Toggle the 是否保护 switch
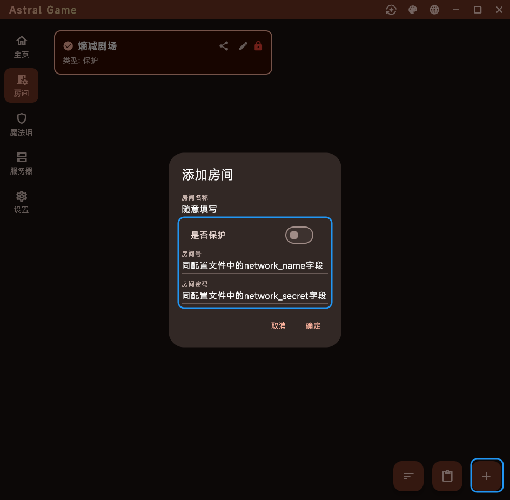 coord(299,235)
